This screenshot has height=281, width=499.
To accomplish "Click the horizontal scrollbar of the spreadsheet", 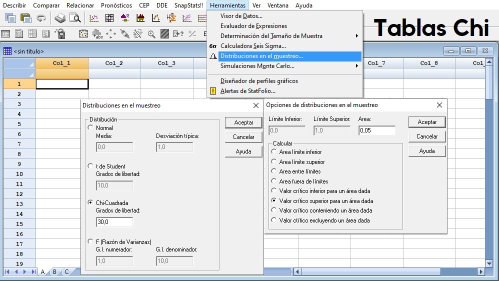I will coord(385,271).
